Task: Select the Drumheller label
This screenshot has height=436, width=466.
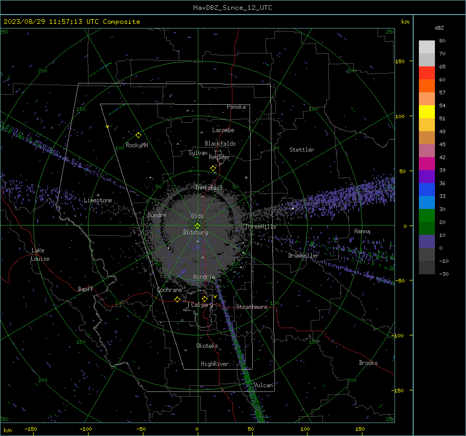Action: coord(303,256)
